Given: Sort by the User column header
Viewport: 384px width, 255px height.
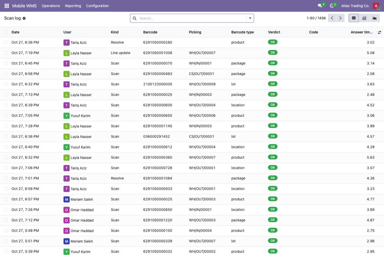Looking at the screenshot, I should [x=67, y=32].
